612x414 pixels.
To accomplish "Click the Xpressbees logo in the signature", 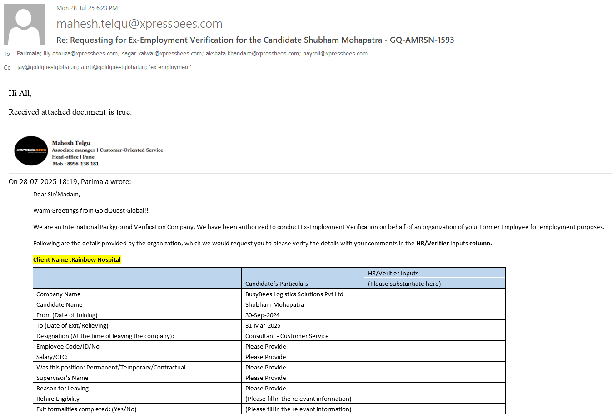I will click(x=31, y=150).
